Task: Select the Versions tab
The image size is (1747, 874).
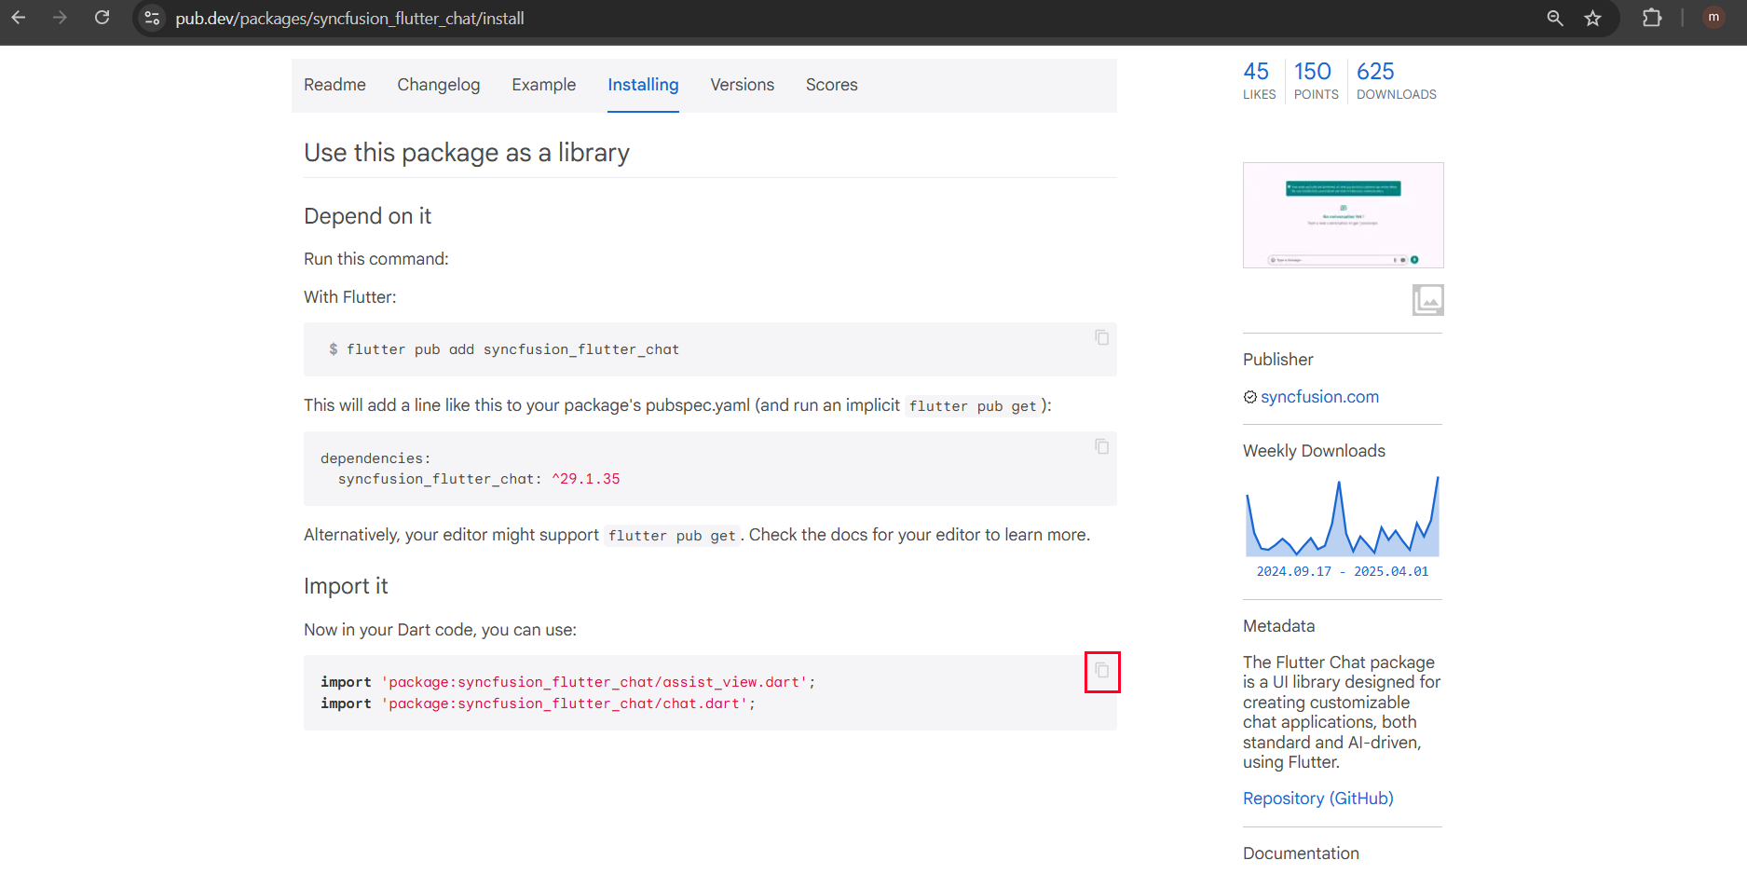Action: [x=742, y=85]
